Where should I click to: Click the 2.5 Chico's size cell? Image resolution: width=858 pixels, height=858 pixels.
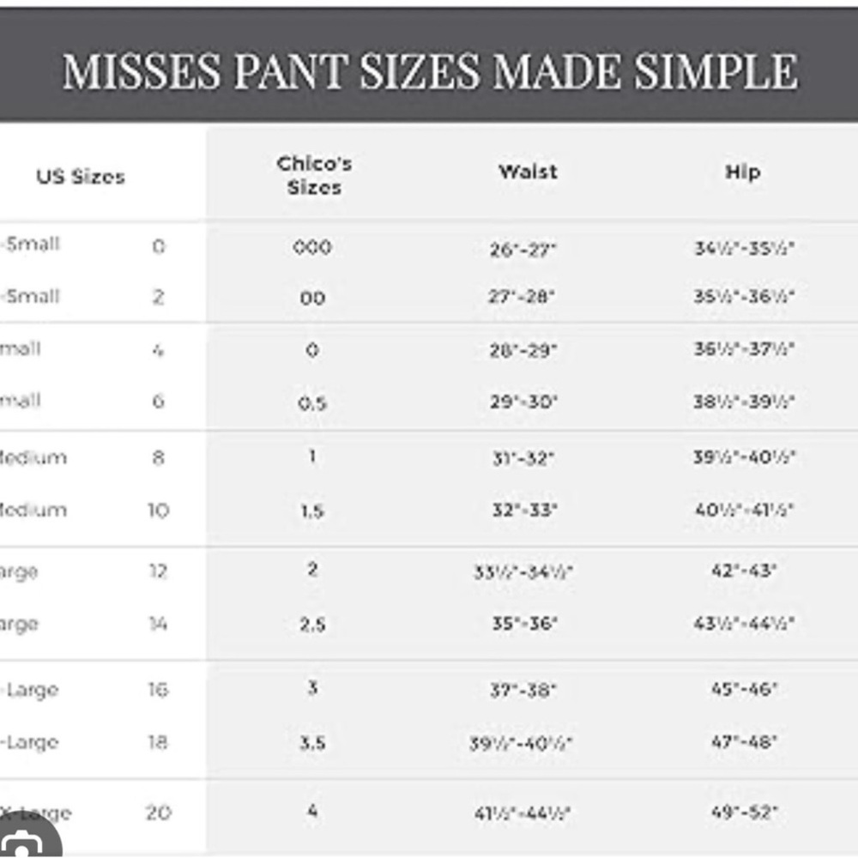click(312, 625)
